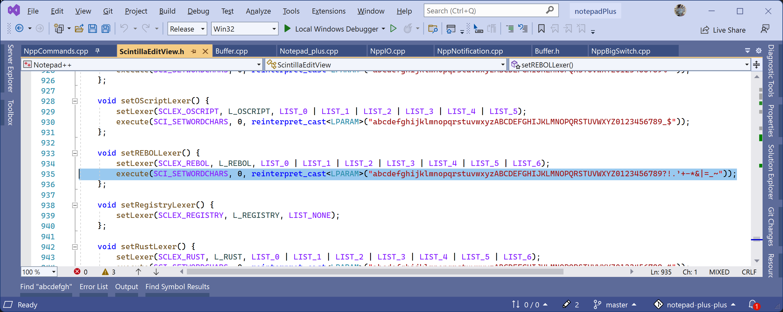Click the Toggle Bookmark icon
This screenshot has width=783, height=312.
click(x=541, y=28)
